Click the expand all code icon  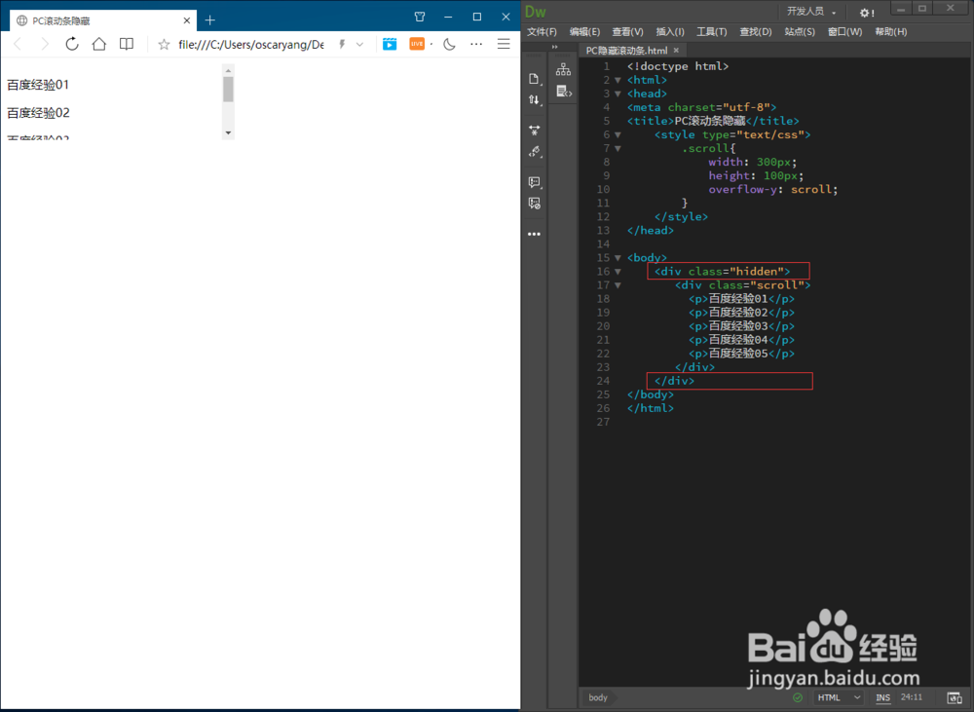pos(534,130)
